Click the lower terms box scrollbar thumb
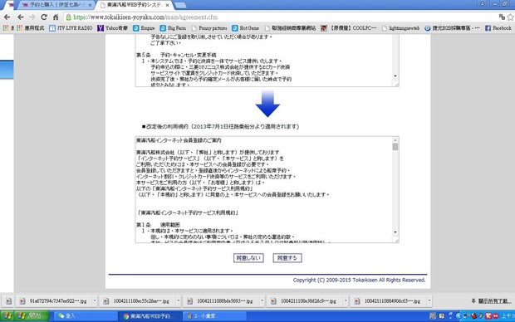Viewport: 515px width, 322px height. tap(395, 147)
